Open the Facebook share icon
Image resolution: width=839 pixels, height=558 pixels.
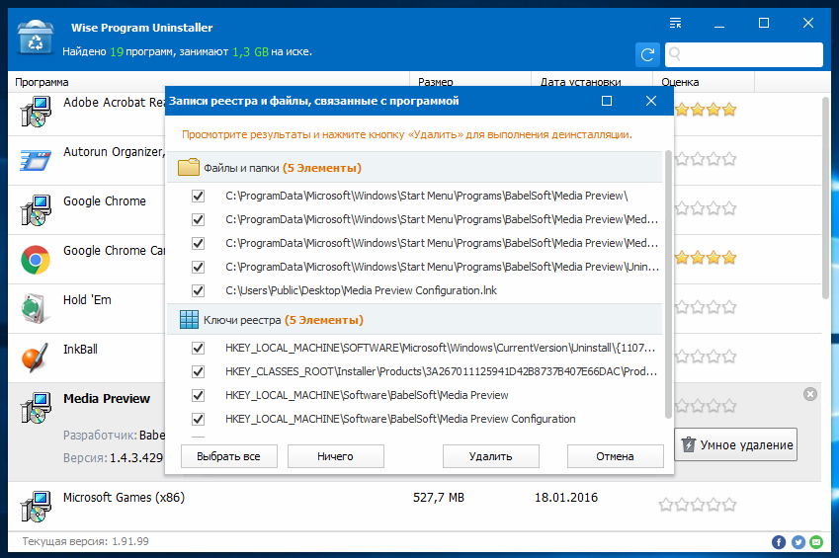coord(779,542)
